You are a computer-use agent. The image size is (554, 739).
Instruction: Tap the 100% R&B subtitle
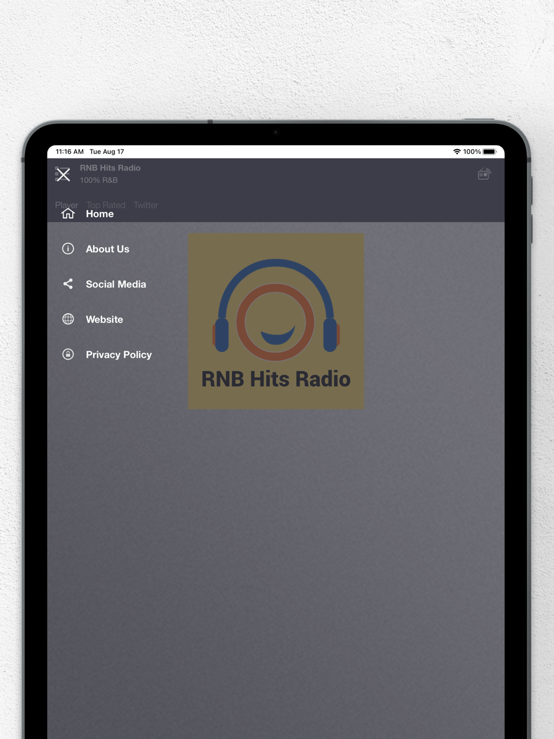tap(99, 180)
